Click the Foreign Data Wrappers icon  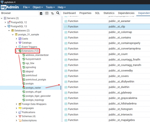(20, 104)
